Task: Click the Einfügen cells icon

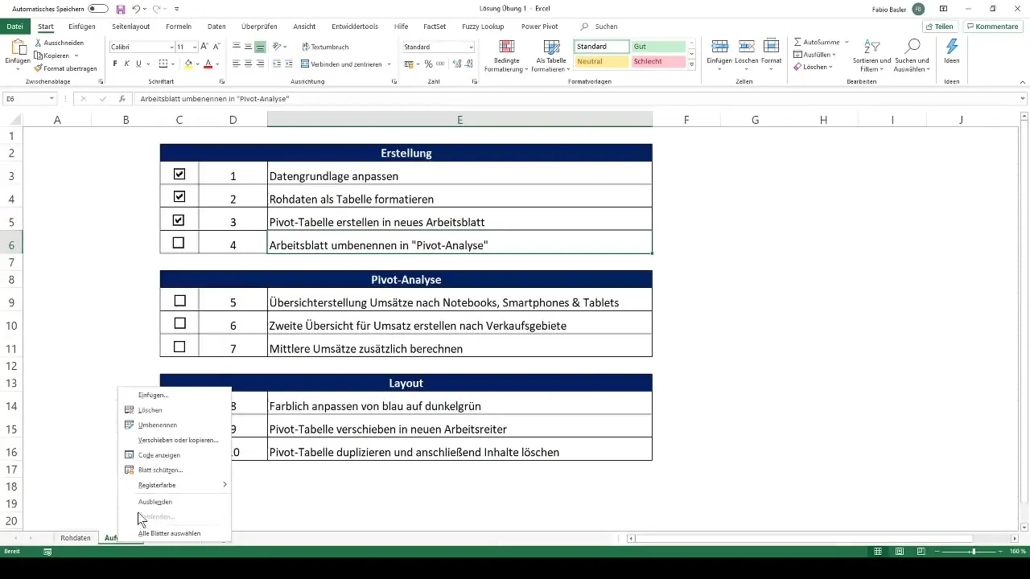Action: coord(720,47)
